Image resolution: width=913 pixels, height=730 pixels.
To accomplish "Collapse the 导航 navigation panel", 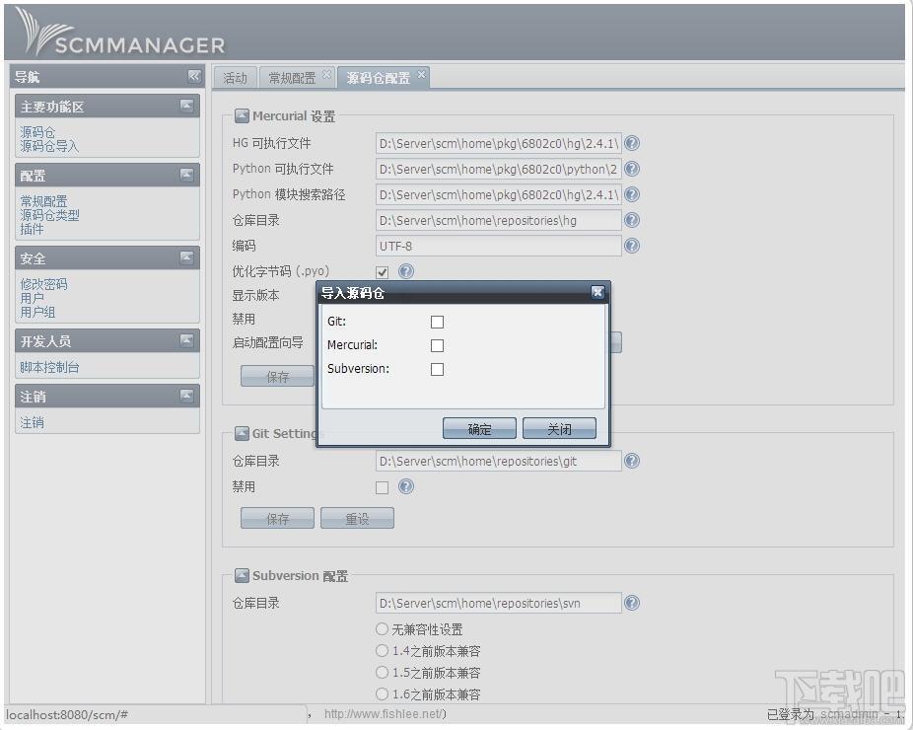I will tap(194, 76).
